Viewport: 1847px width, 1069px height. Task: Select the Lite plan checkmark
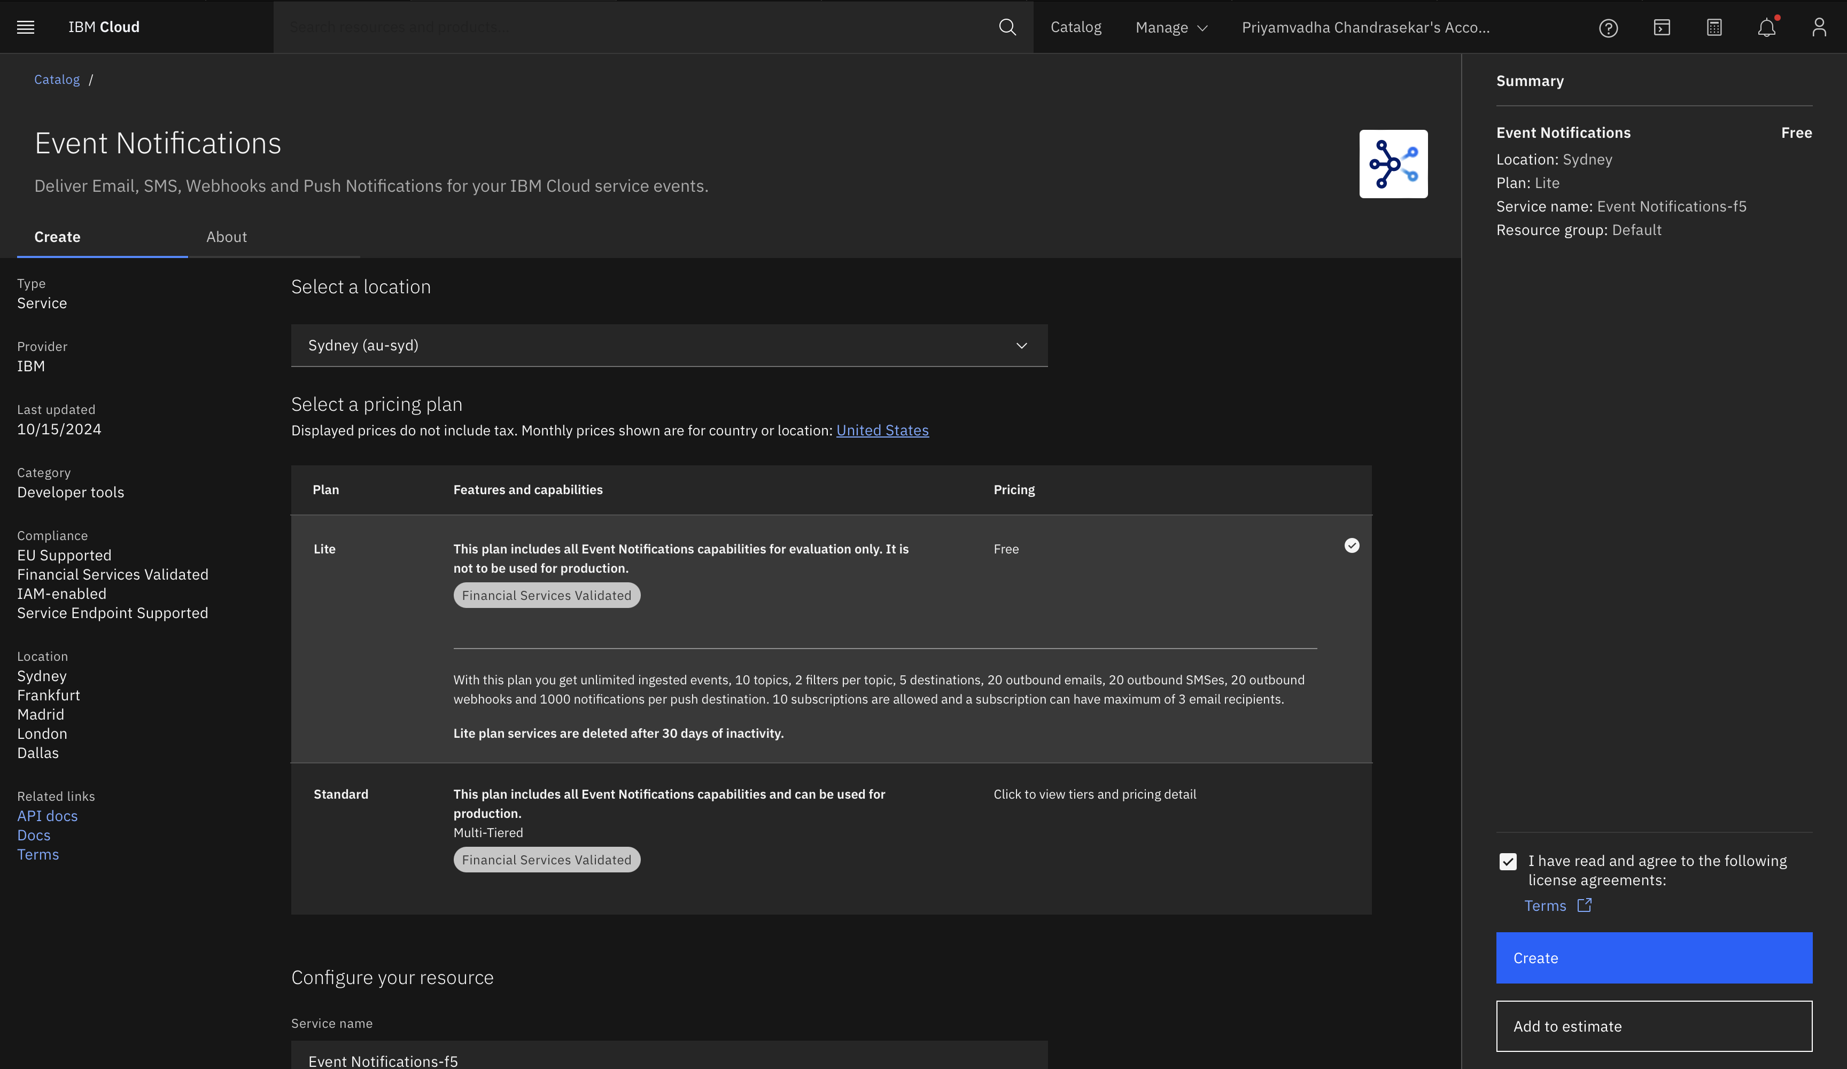point(1351,545)
